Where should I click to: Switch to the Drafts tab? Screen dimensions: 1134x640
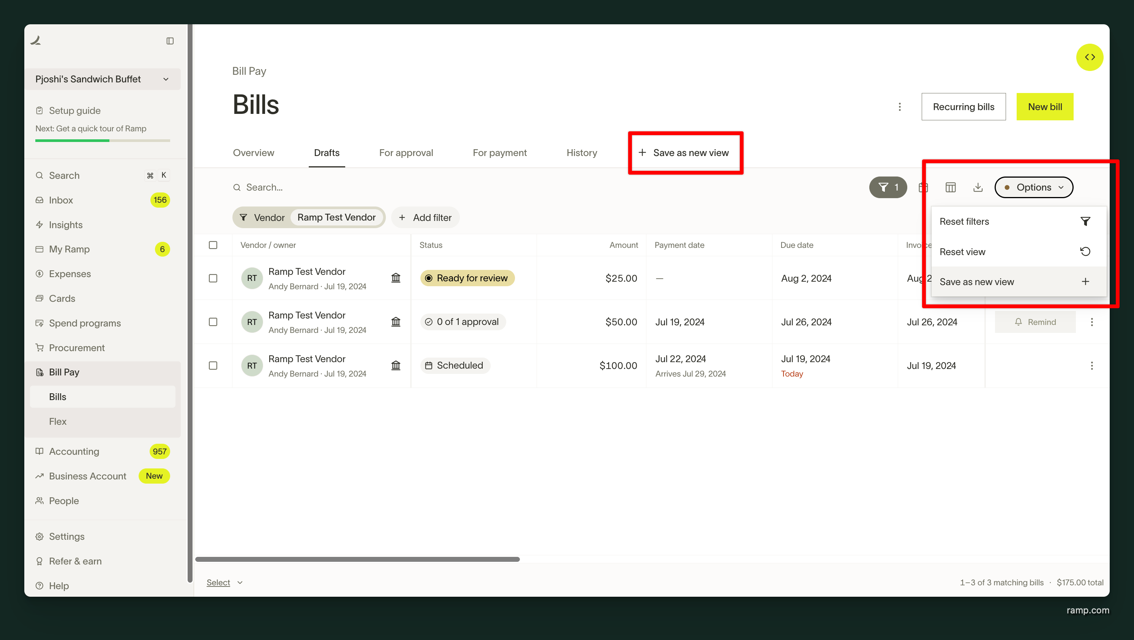point(327,153)
